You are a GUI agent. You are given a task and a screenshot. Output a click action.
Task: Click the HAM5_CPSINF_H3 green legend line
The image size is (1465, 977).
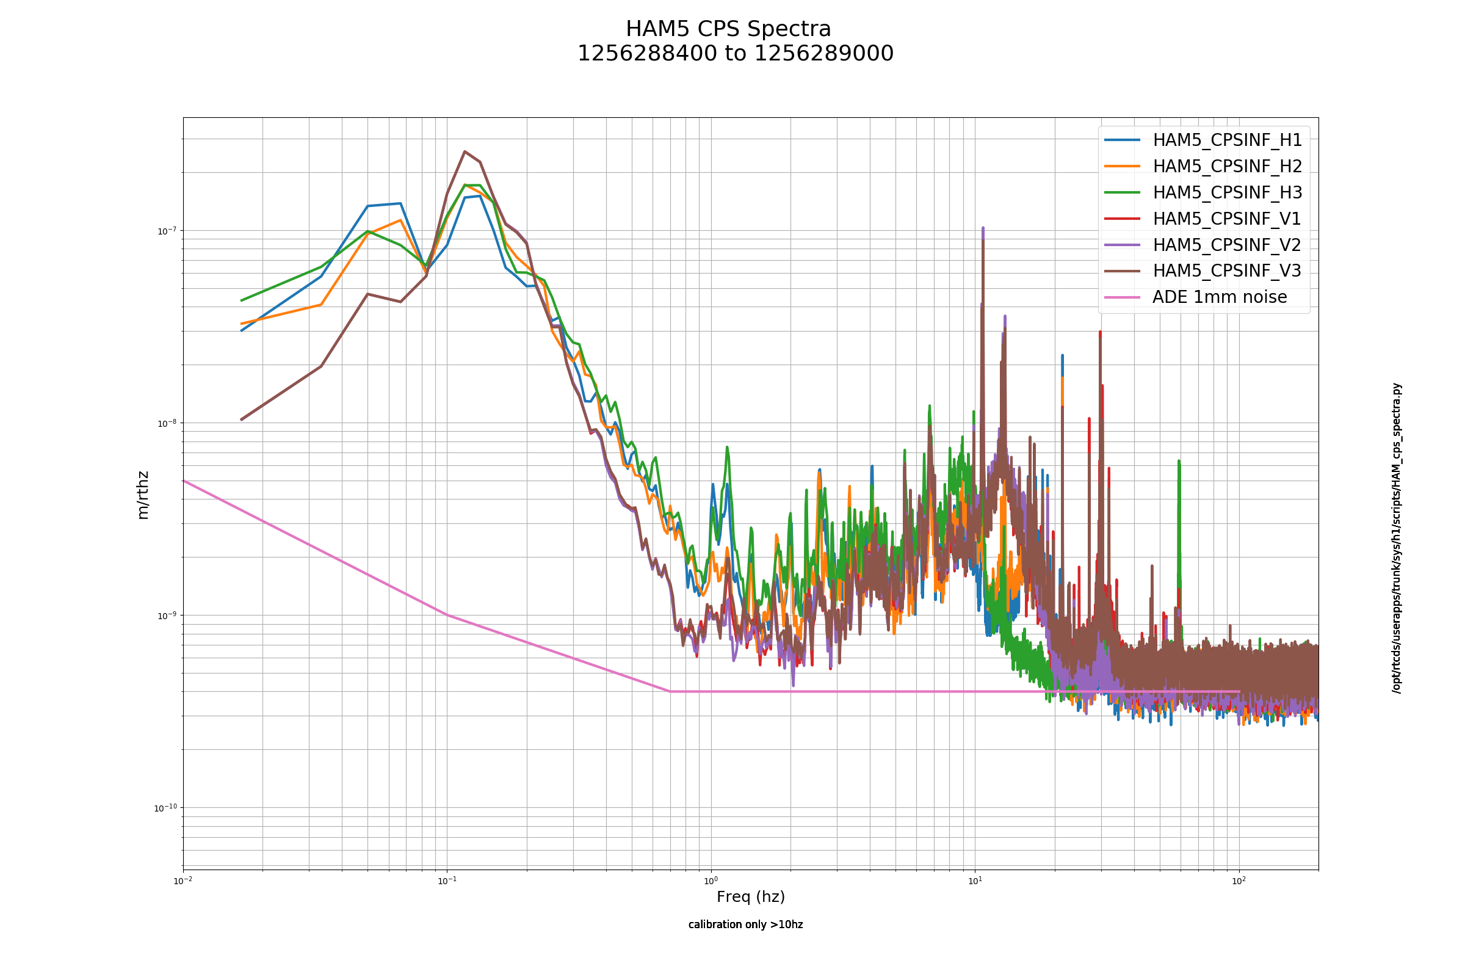click(1123, 192)
